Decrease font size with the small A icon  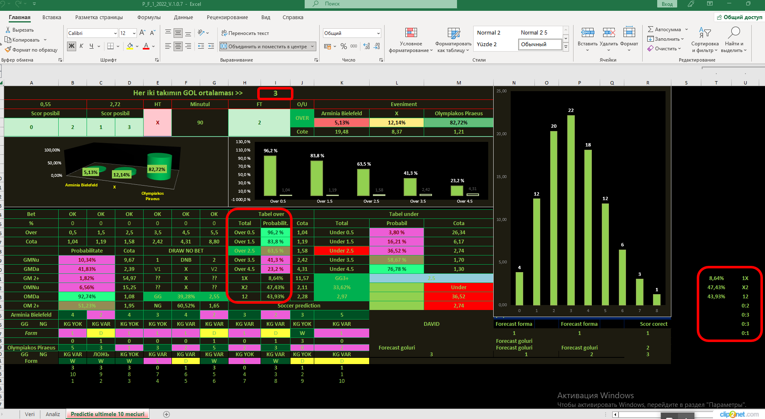(153, 33)
